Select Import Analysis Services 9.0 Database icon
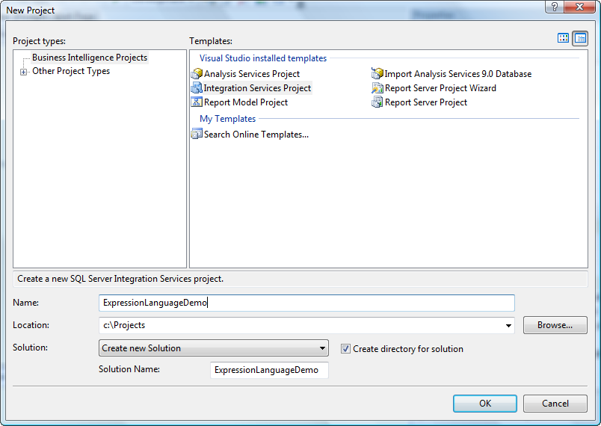The height and width of the screenshot is (426, 601). tap(377, 73)
